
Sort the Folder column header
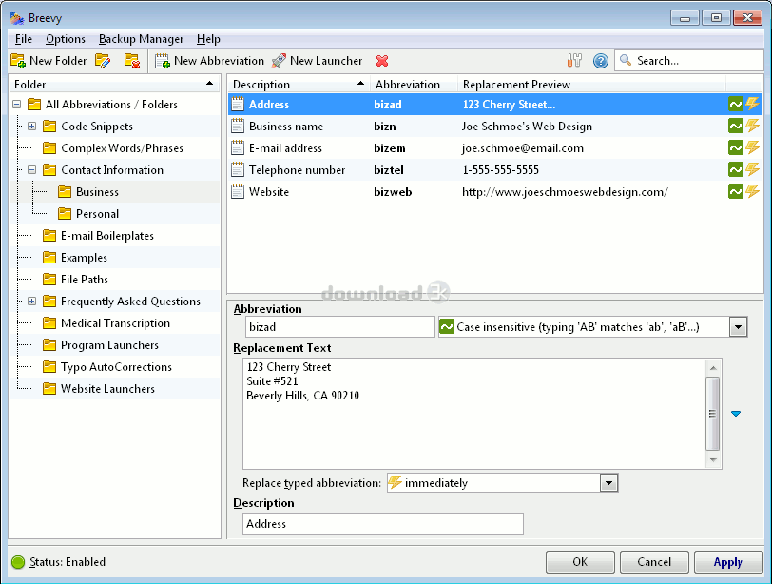114,85
